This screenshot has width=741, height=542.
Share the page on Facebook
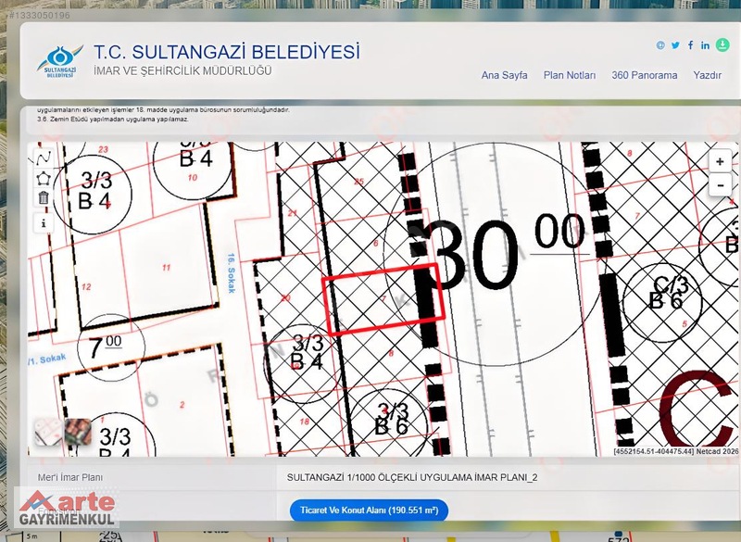pyautogui.click(x=690, y=45)
